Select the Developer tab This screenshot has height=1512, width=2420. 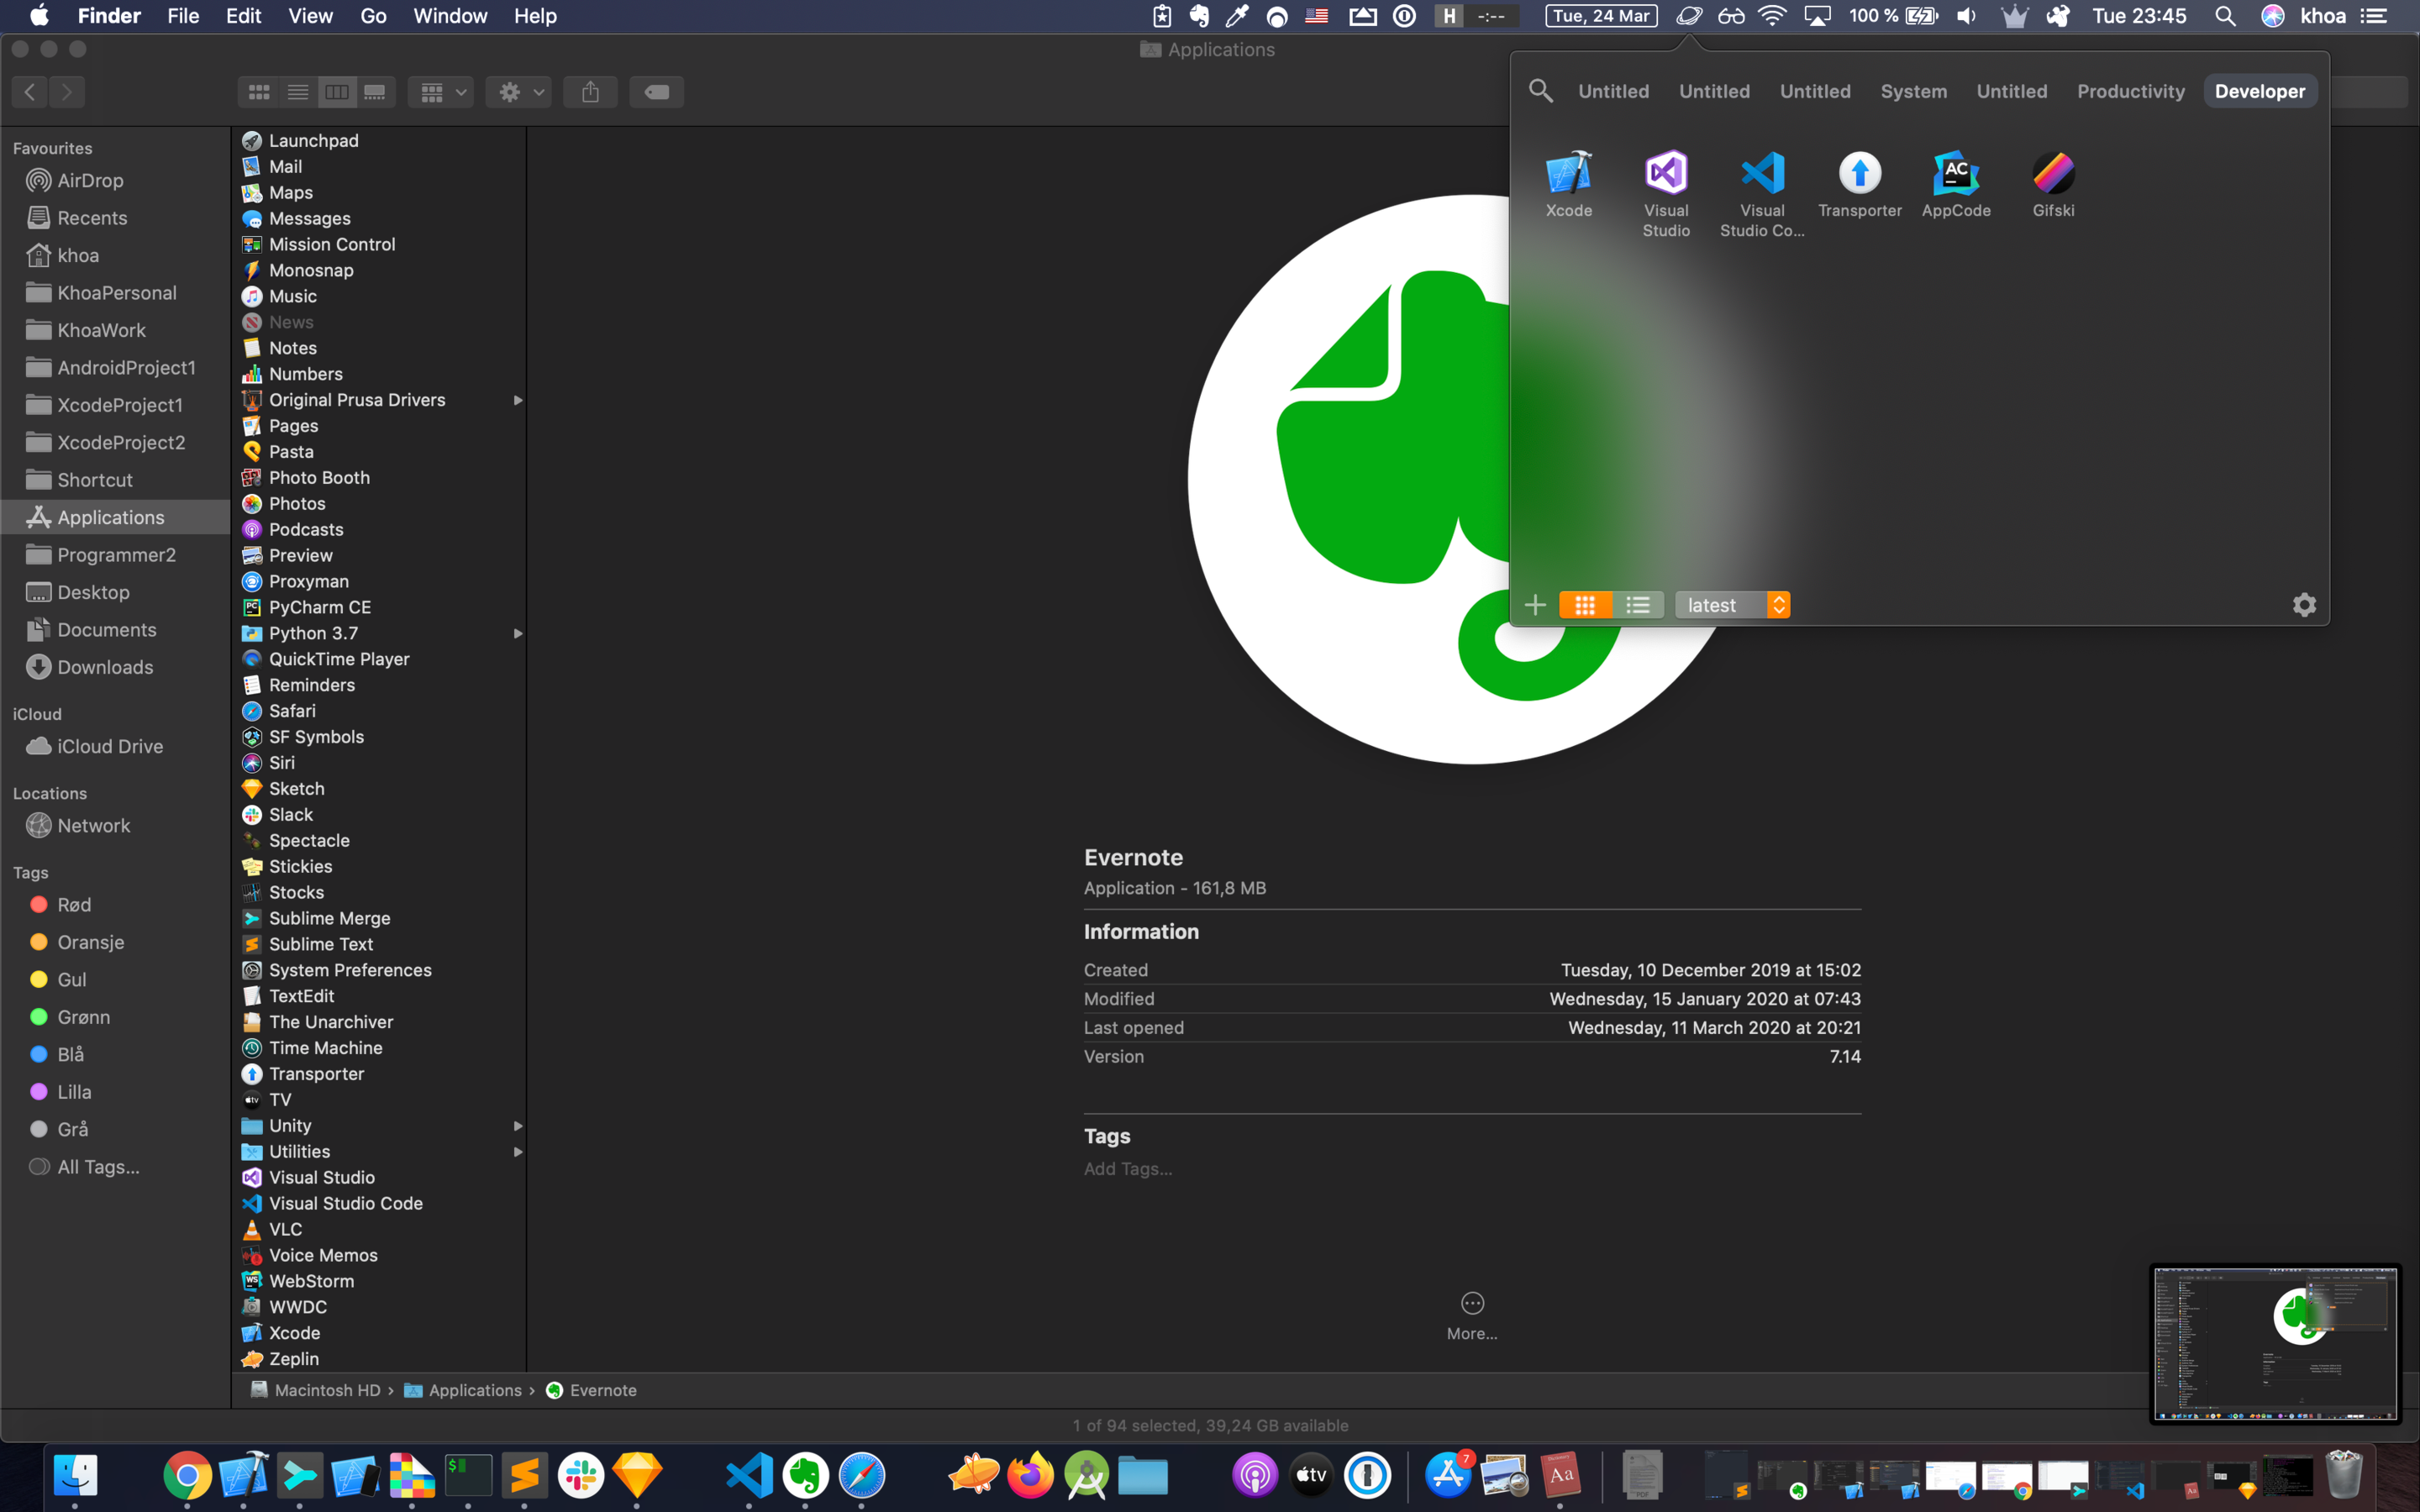click(x=2259, y=91)
